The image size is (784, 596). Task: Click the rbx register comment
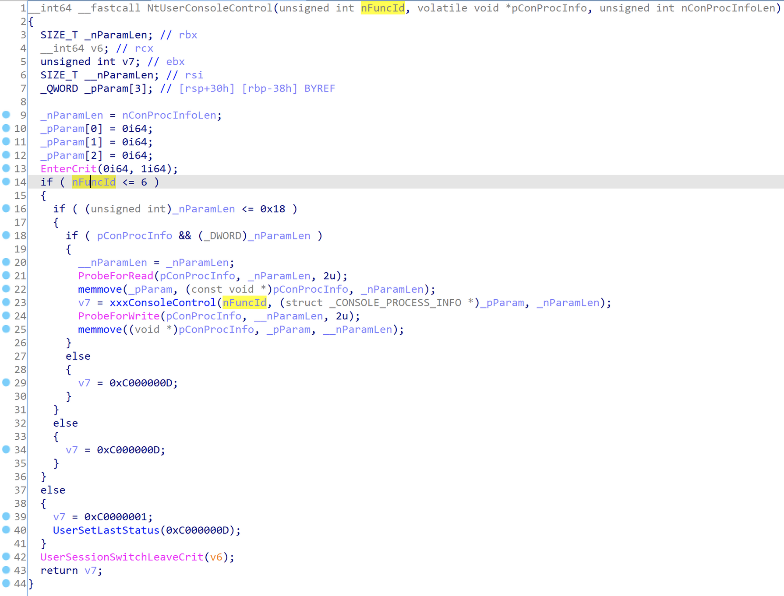(188, 35)
